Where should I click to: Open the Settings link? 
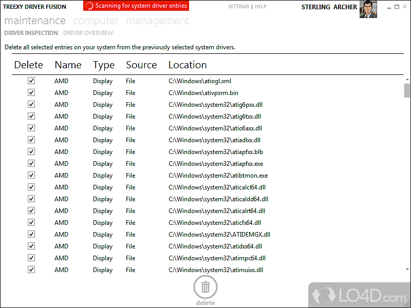point(238,7)
